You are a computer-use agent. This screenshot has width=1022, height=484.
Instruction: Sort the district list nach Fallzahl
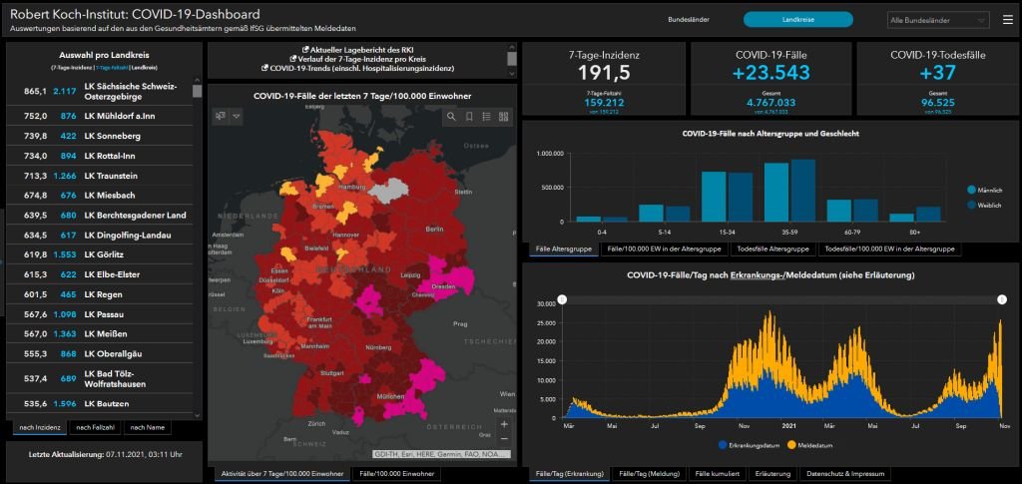[x=95, y=427]
